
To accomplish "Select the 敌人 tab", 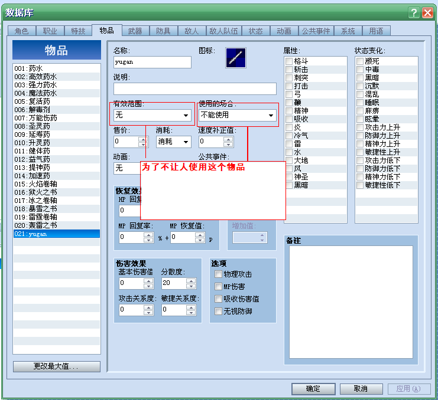I will point(192,31).
